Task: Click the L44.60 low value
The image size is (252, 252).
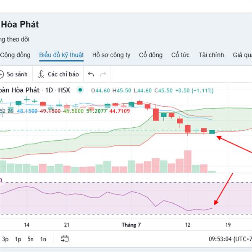Action: click(x=143, y=90)
